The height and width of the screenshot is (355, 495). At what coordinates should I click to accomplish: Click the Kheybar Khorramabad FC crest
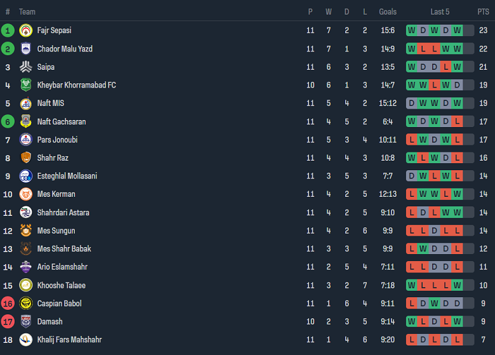click(x=25, y=85)
